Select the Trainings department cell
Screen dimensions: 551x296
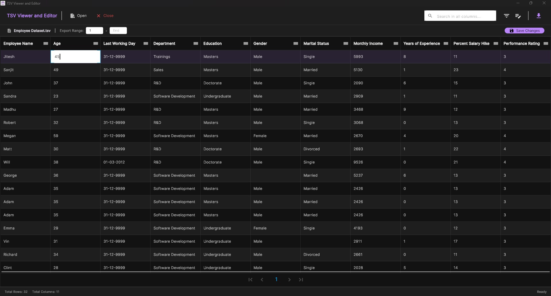pos(175,57)
